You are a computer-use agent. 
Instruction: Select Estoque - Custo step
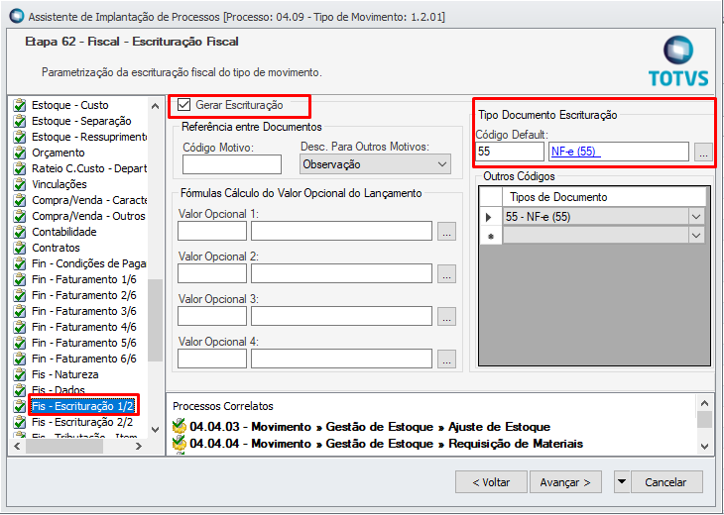[x=69, y=105]
